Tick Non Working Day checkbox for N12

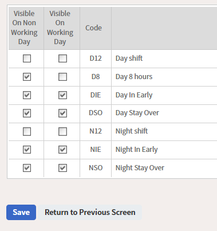pos(27,131)
